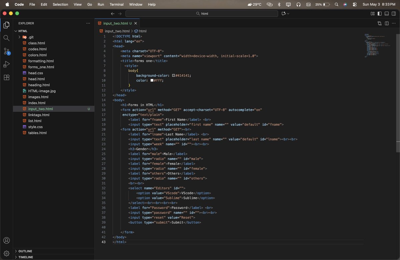Select the input_two.html editor tab
400x260 pixels.
point(117,23)
